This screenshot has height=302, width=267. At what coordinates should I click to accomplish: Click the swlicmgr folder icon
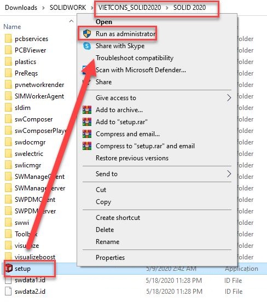pyautogui.click(x=8, y=165)
